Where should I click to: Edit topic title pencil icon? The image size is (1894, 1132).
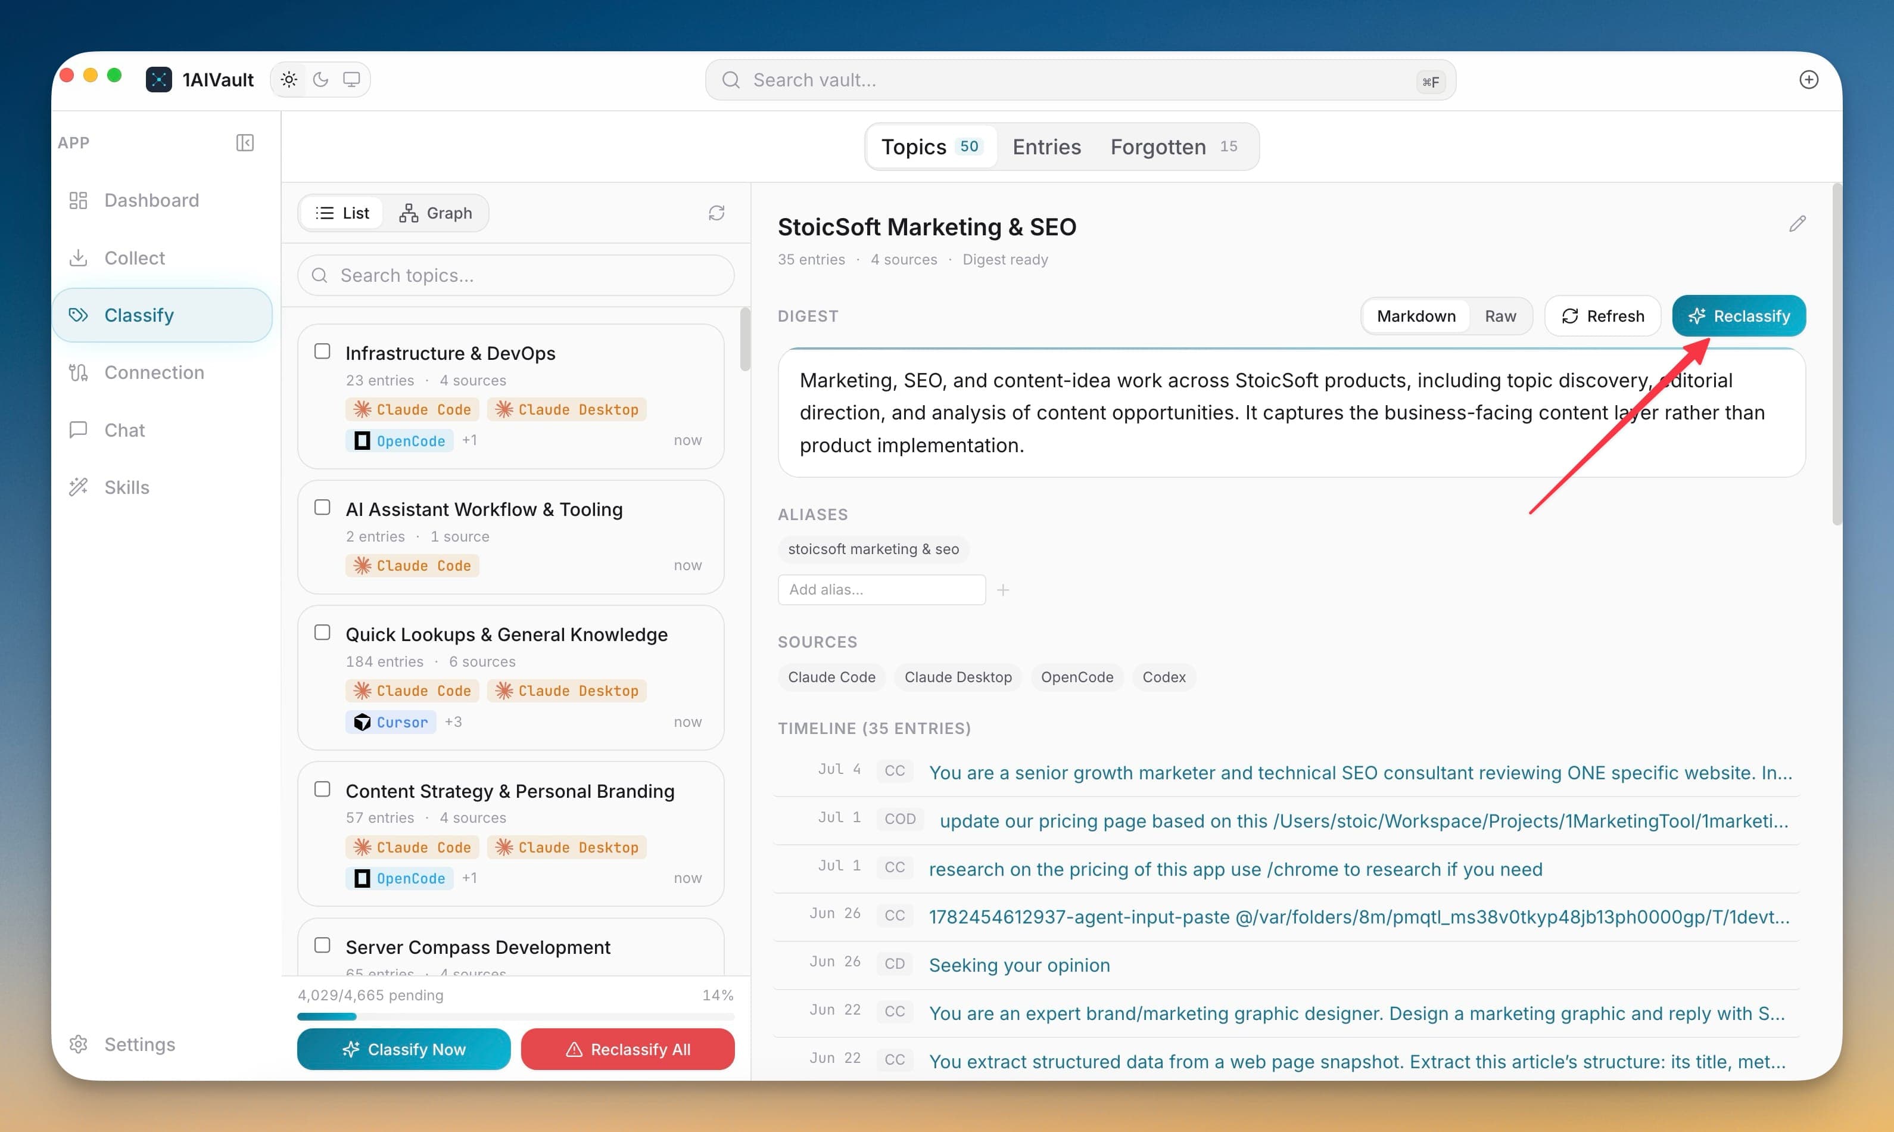(x=1797, y=223)
